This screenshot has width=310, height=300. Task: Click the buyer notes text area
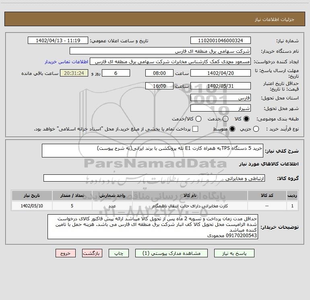point(153,227)
